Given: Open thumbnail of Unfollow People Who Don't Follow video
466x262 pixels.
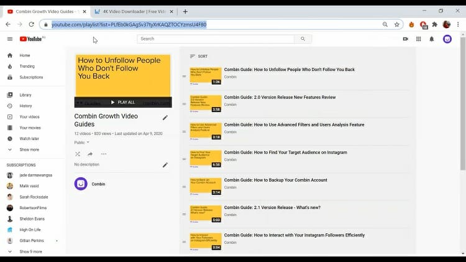Looking at the screenshot, I should pyautogui.click(x=206, y=76).
